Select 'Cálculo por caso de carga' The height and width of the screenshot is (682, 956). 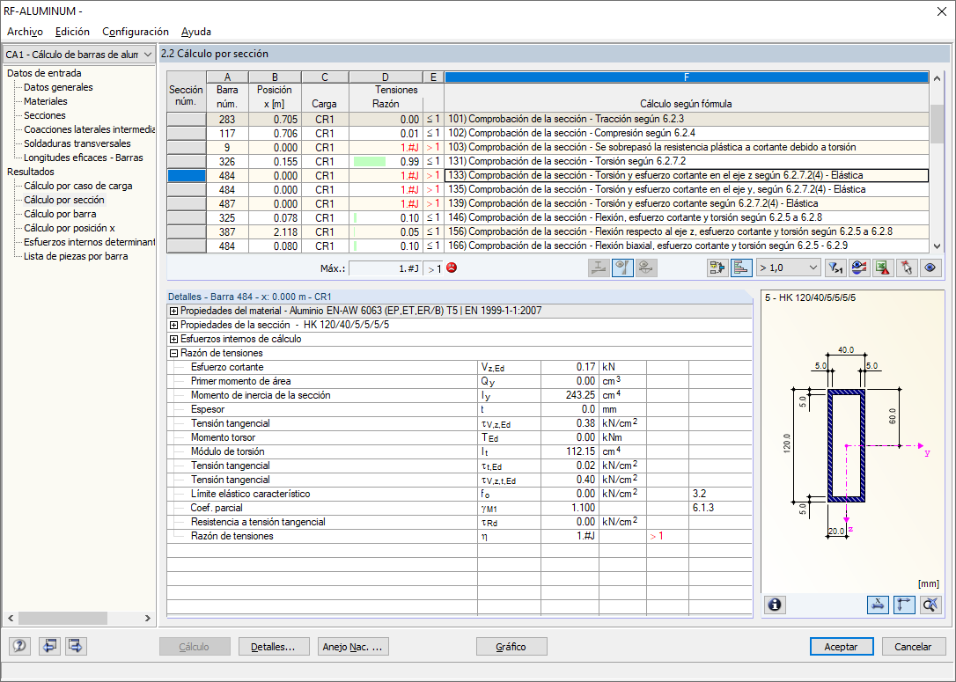[78, 186]
